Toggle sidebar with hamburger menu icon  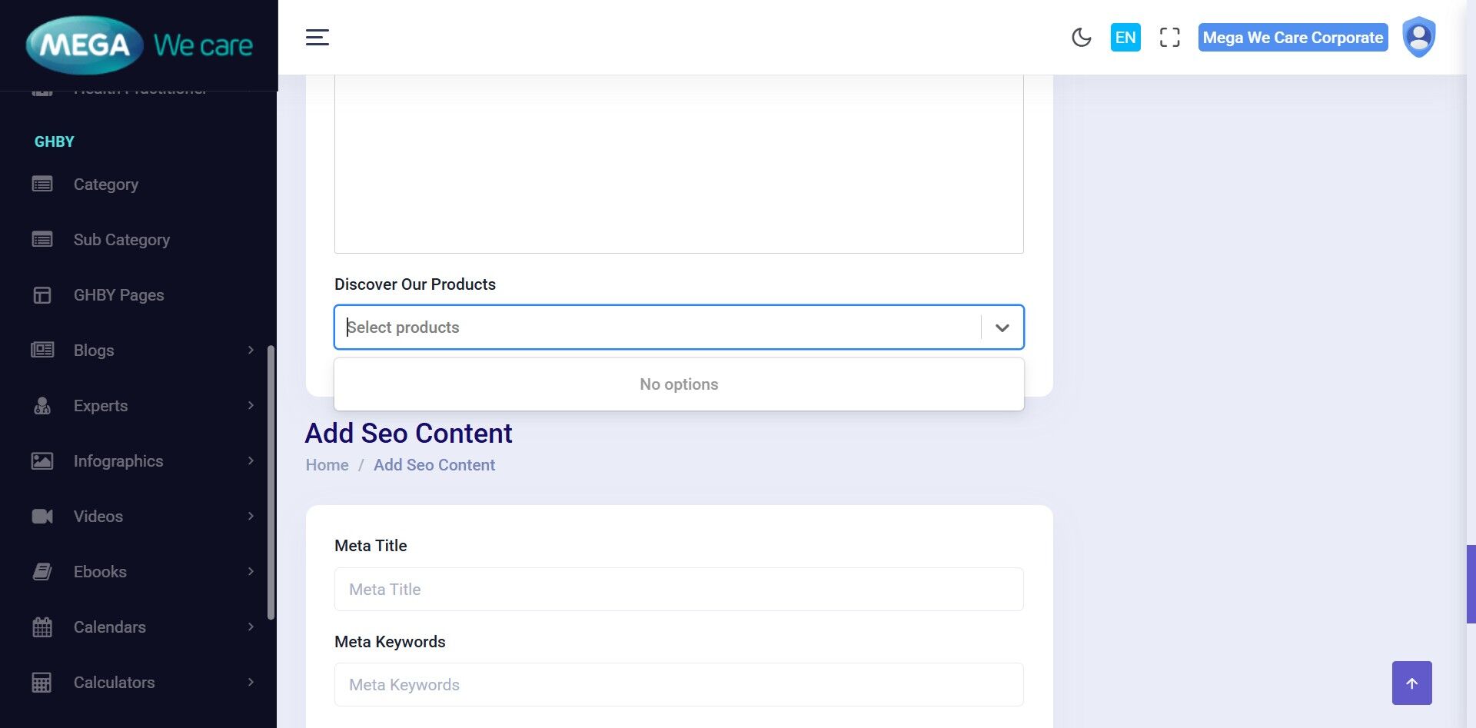pyautogui.click(x=317, y=37)
